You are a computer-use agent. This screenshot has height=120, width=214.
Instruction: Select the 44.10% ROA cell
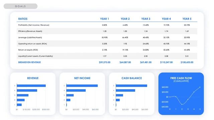click(x=187, y=44)
